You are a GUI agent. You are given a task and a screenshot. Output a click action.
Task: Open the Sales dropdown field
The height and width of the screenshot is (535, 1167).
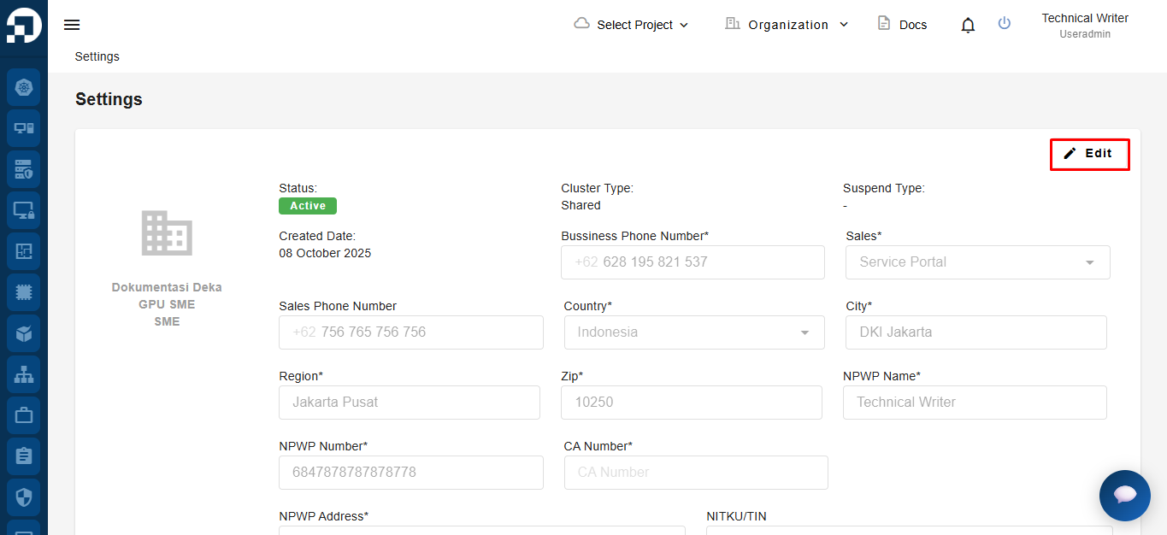click(977, 262)
